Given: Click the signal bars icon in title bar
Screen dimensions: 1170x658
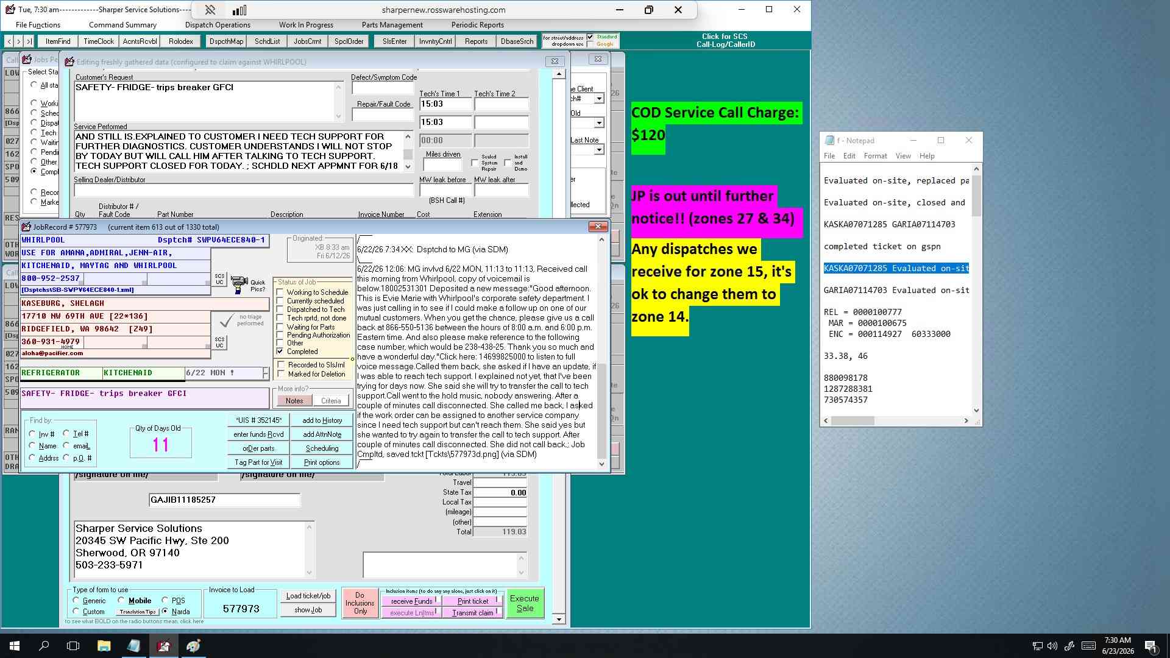Looking at the screenshot, I should pyautogui.click(x=239, y=10).
